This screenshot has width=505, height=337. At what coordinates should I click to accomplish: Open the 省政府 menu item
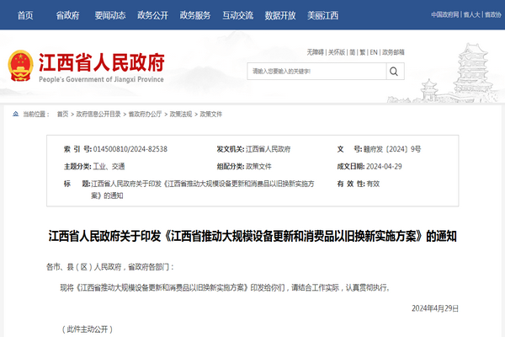click(68, 15)
